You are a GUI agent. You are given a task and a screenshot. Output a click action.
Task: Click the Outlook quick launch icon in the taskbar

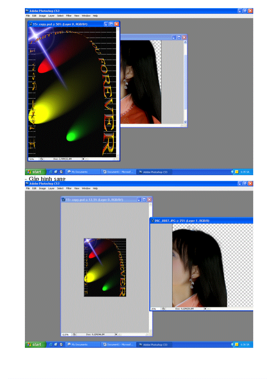61,172
